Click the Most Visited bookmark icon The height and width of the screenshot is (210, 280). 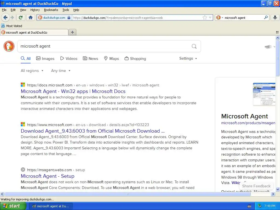pyautogui.click(x=3, y=26)
